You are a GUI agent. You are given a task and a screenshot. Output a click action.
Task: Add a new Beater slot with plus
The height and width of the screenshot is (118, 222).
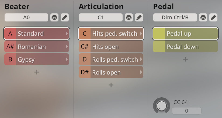tap(37, 72)
